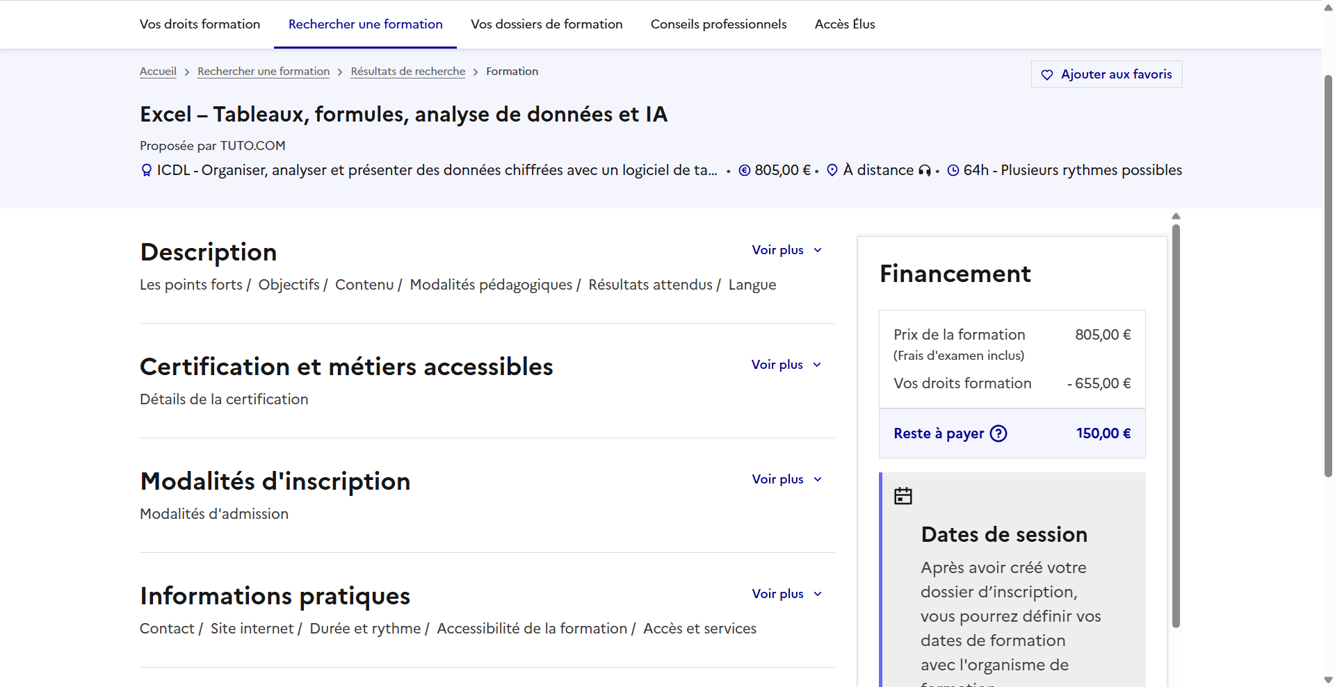Click the heart icon for favorites
This screenshot has height=687, width=1335.
point(1047,74)
